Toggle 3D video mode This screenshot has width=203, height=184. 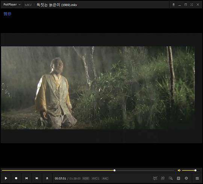[x=163, y=178]
